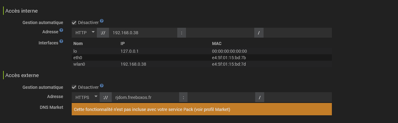
Task: Click help icon next to external Désactiver
Action: [102, 86]
